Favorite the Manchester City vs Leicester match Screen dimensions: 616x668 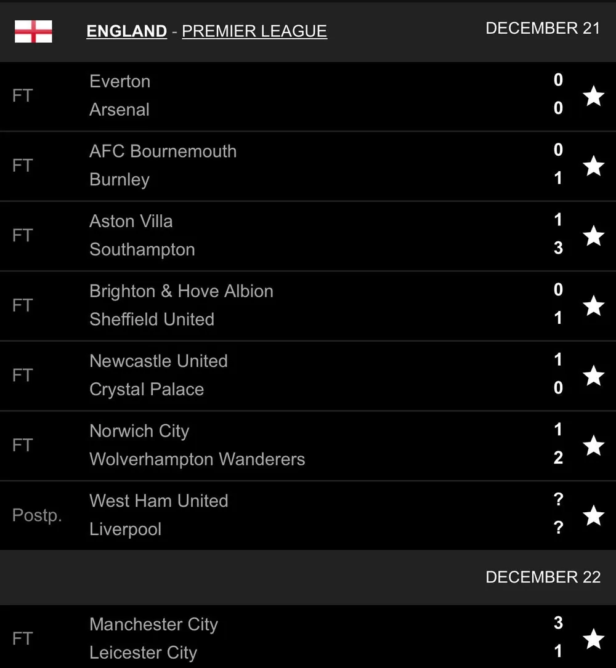coord(593,639)
